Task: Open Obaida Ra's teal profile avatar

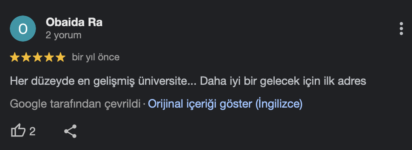Action: pos(23,28)
